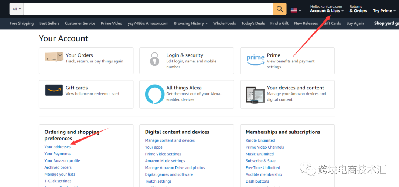
Task: Open Best Sellers in the nav bar
Action: 50,23
